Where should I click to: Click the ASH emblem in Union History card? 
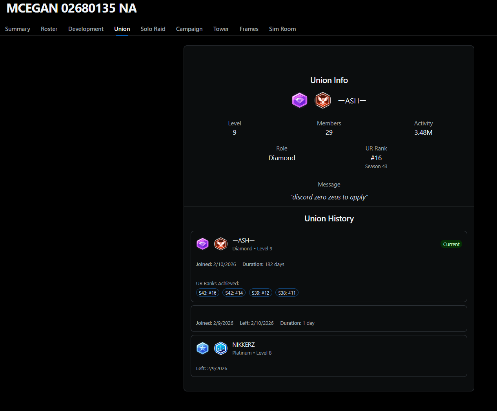coord(221,244)
